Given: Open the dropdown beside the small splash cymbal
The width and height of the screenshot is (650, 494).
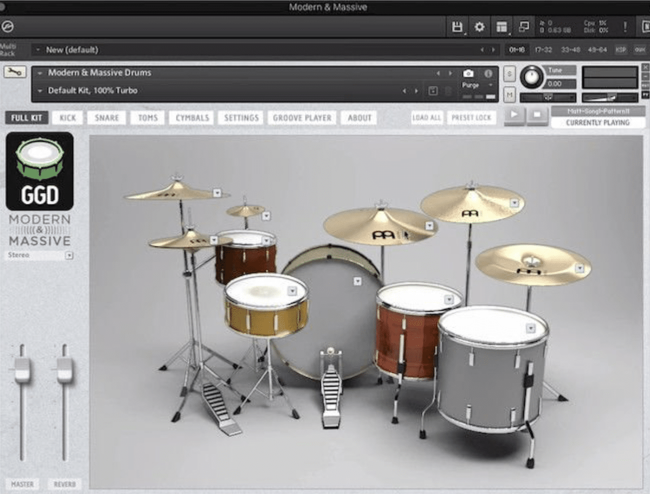Looking at the screenshot, I should [x=266, y=216].
